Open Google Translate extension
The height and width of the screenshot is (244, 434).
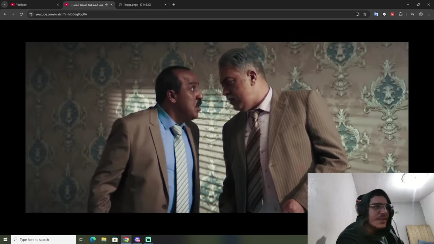[x=376, y=14]
